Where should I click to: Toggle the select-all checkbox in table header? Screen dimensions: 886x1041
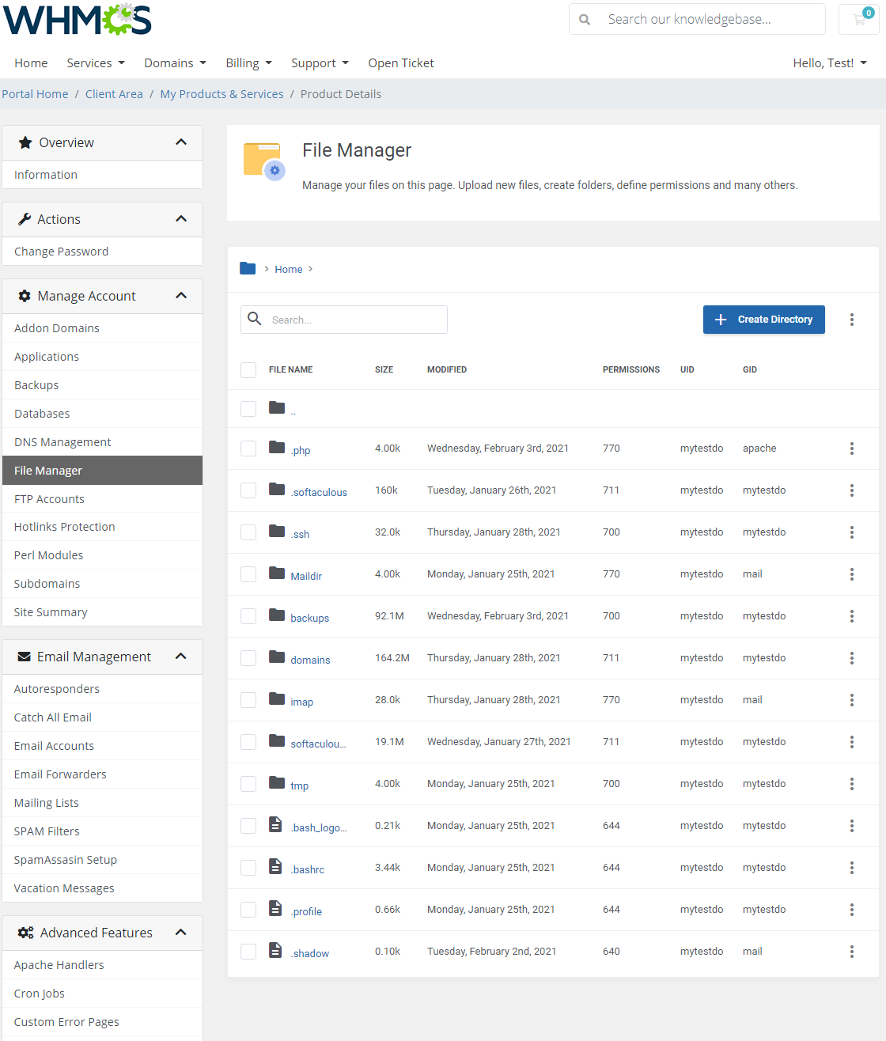click(248, 369)
